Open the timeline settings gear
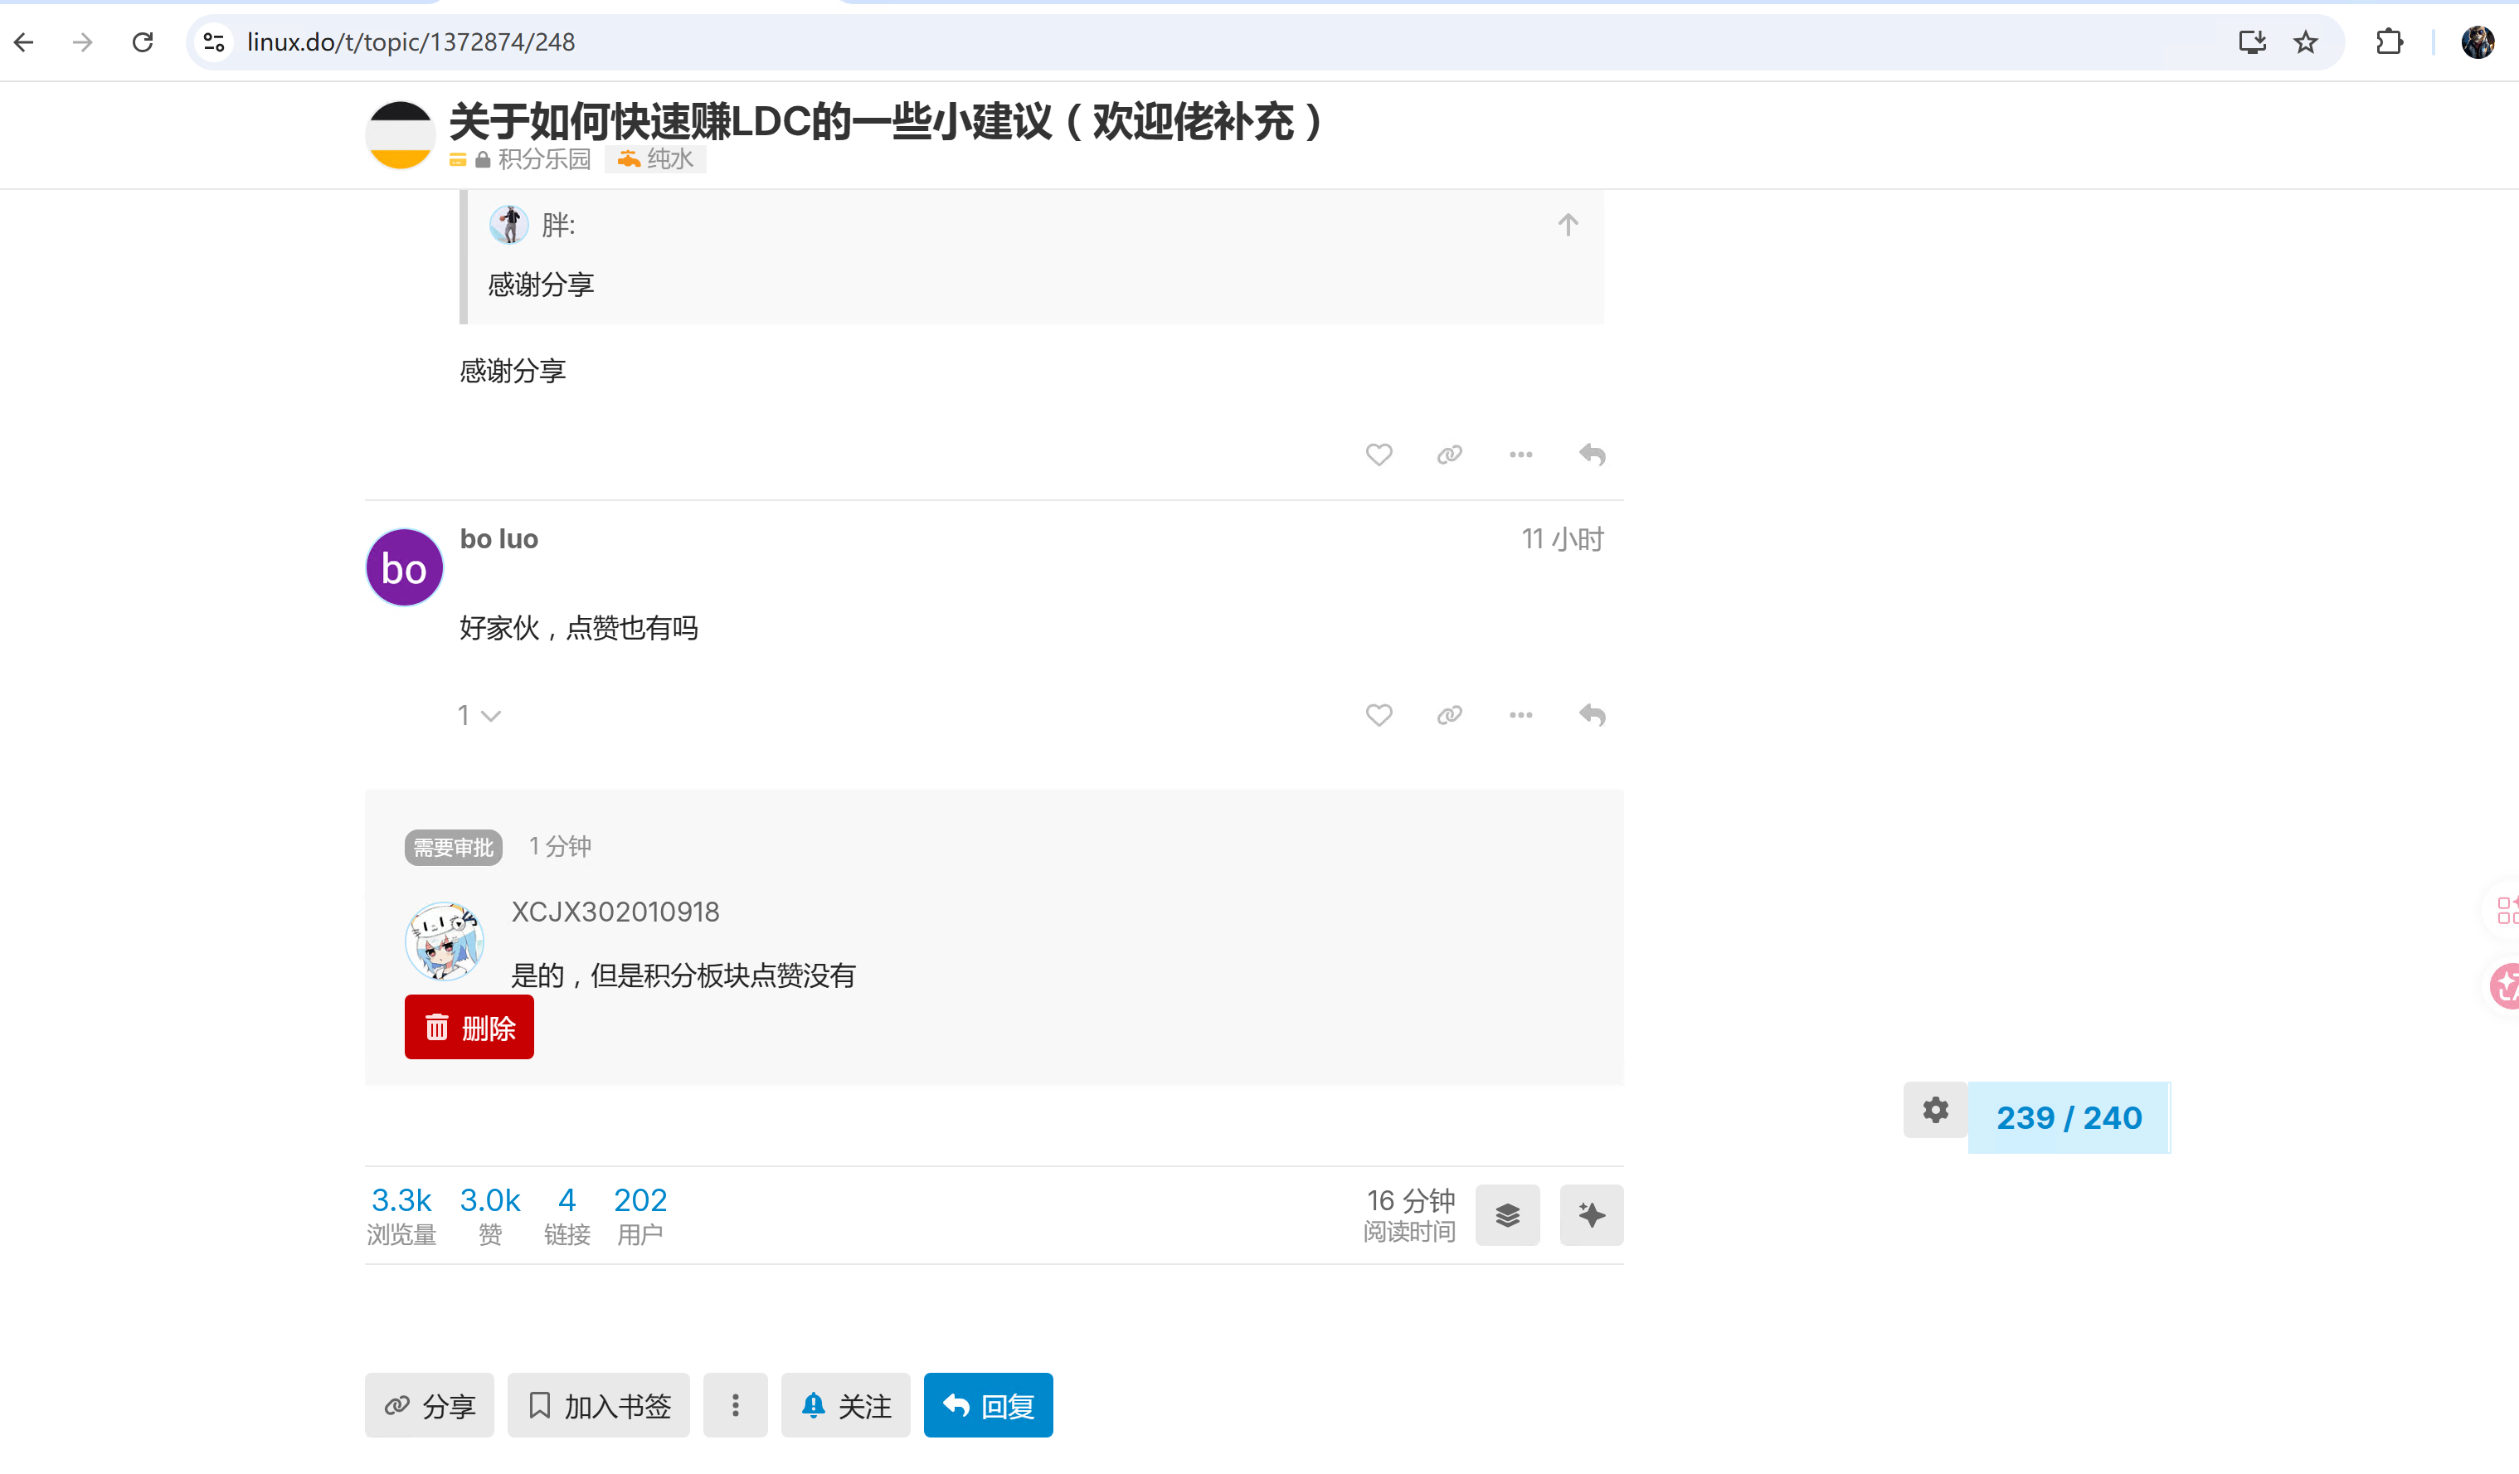Screen dimensions: 2519x1474 tap(1935, 1110)
